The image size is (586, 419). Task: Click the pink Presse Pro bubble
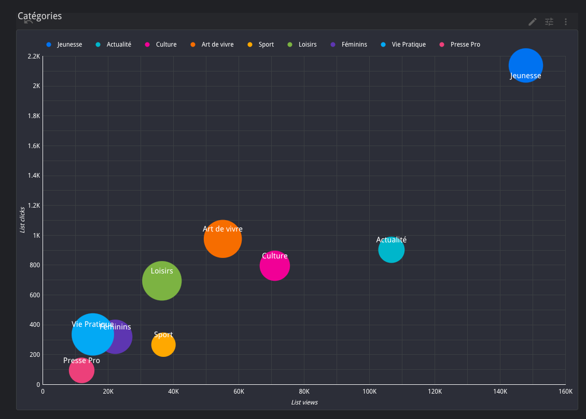point(81,370)
